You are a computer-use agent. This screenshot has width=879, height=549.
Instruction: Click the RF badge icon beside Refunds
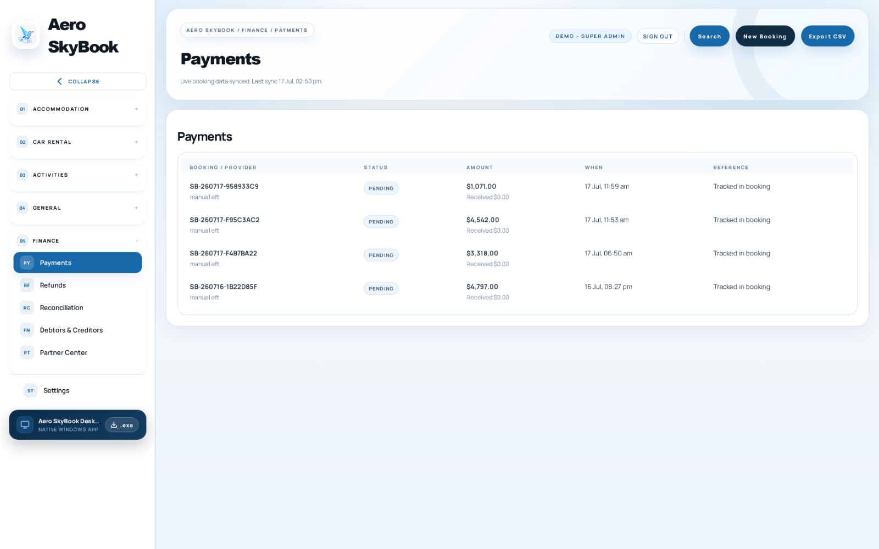(27, 285)
